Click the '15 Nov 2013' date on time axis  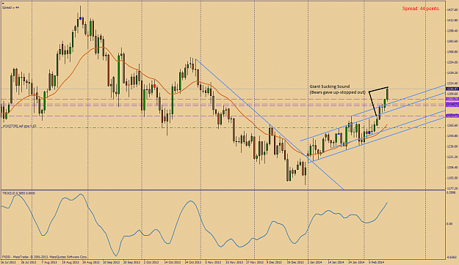(234, 262)
